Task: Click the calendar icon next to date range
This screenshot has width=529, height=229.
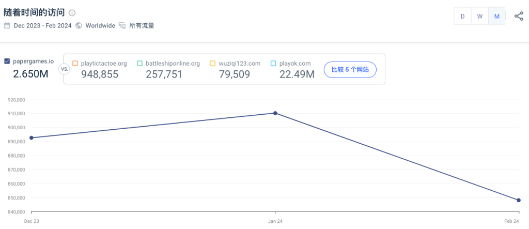Action: [x=7, y=26]
